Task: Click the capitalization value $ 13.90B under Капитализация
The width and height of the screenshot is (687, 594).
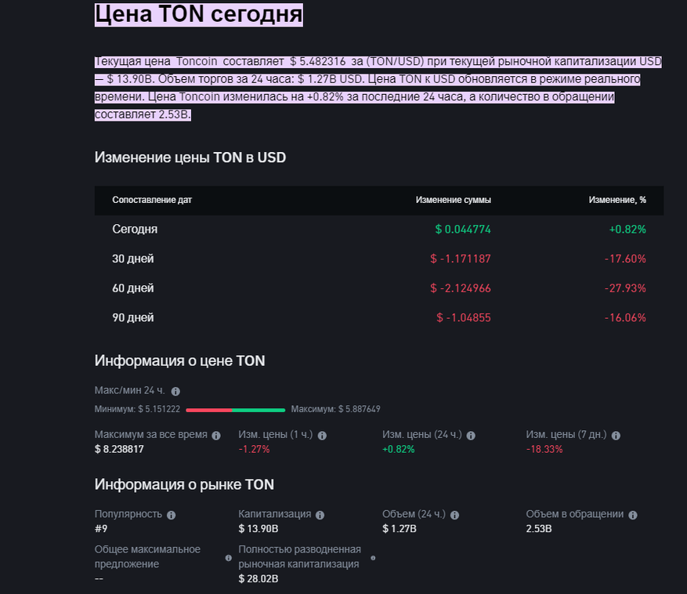Action: [x=258, y=529]
